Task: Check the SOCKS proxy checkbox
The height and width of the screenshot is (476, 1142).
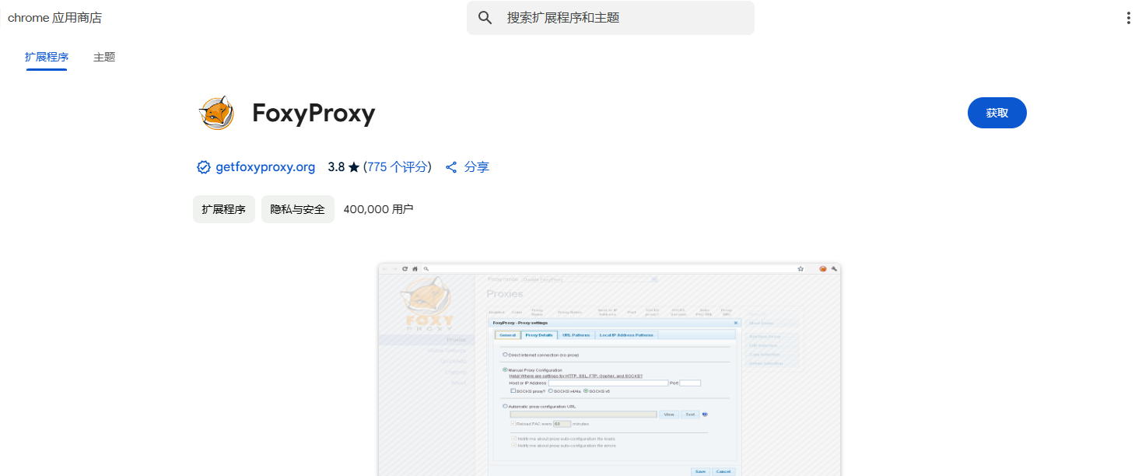Action: coord(513,390)
